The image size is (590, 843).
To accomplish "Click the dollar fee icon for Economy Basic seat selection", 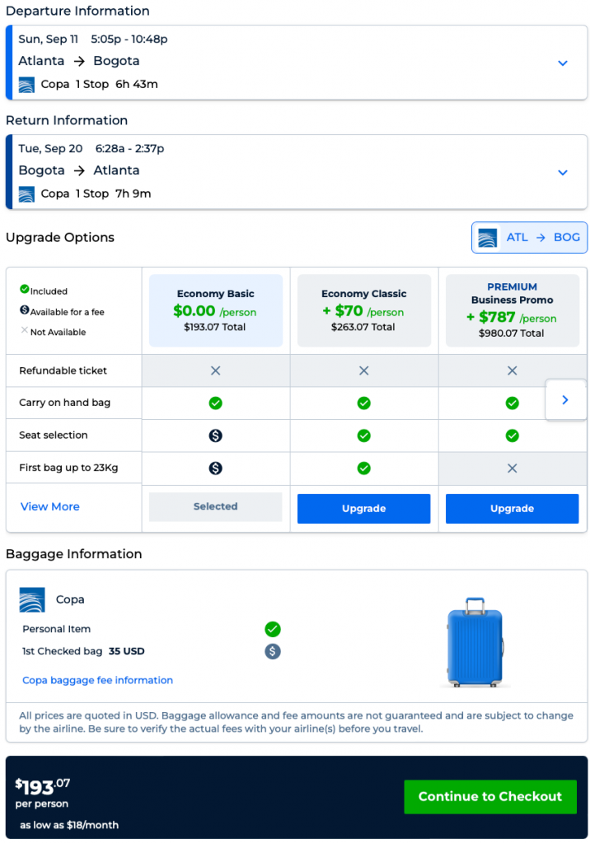I will [x=215, y=435].
